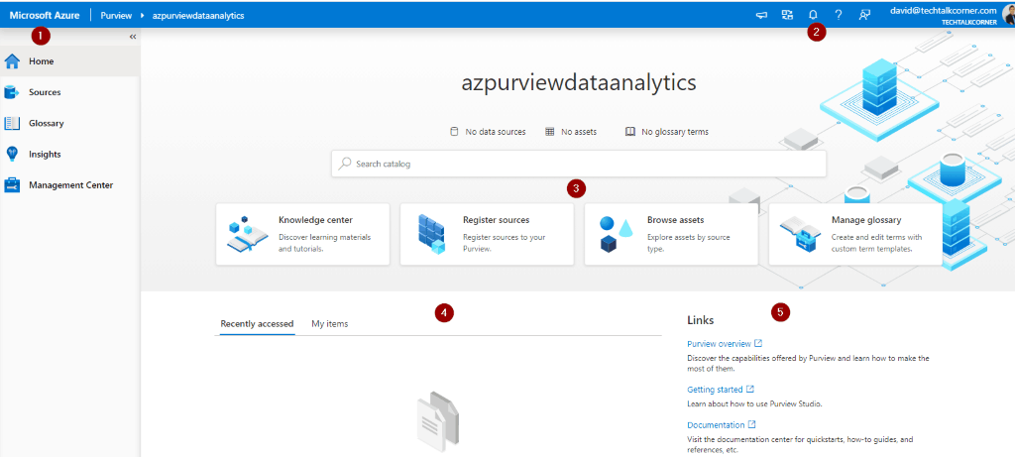Screen dimensions: 1015x457
Task: Click the Register sources cubes illustration
Action: pos(432,234)
